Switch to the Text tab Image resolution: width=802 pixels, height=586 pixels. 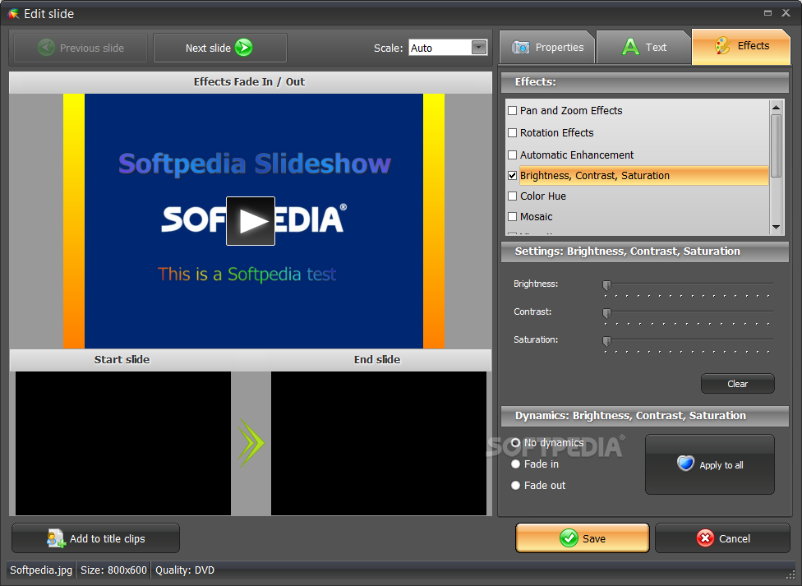[x=643, y=47]
